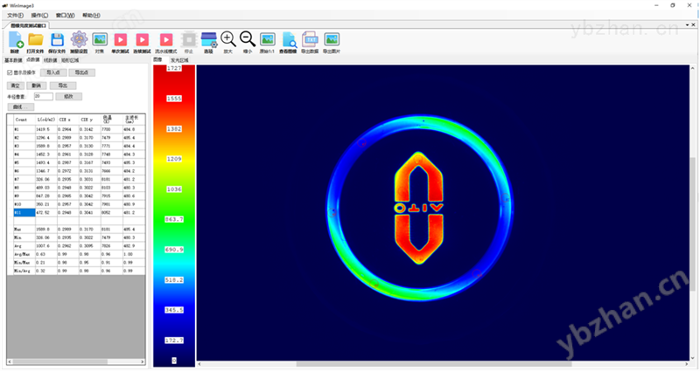Zoom in with magnifier plus icon
700x371 pixels.
(x=228, y=39)
